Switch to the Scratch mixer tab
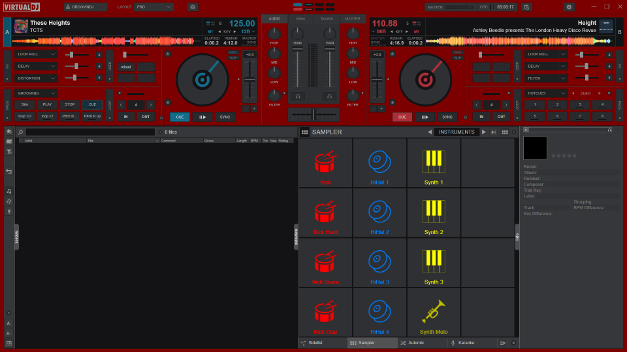Image resolution: width=627 pixels, height=352 pixels. tap(327, 19)
